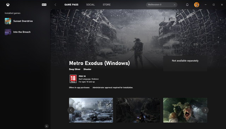Viewport: 226px width, 129px height.
Task: Click 'Offers in-app purchases' text
Action: click(x=79, y=87)
